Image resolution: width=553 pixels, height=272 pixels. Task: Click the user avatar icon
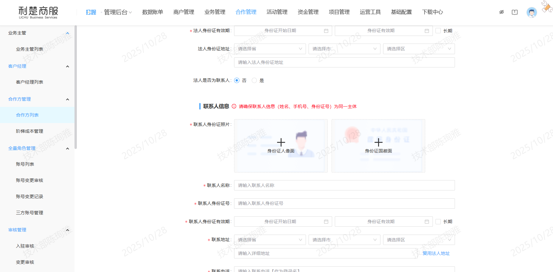(532, 12)
